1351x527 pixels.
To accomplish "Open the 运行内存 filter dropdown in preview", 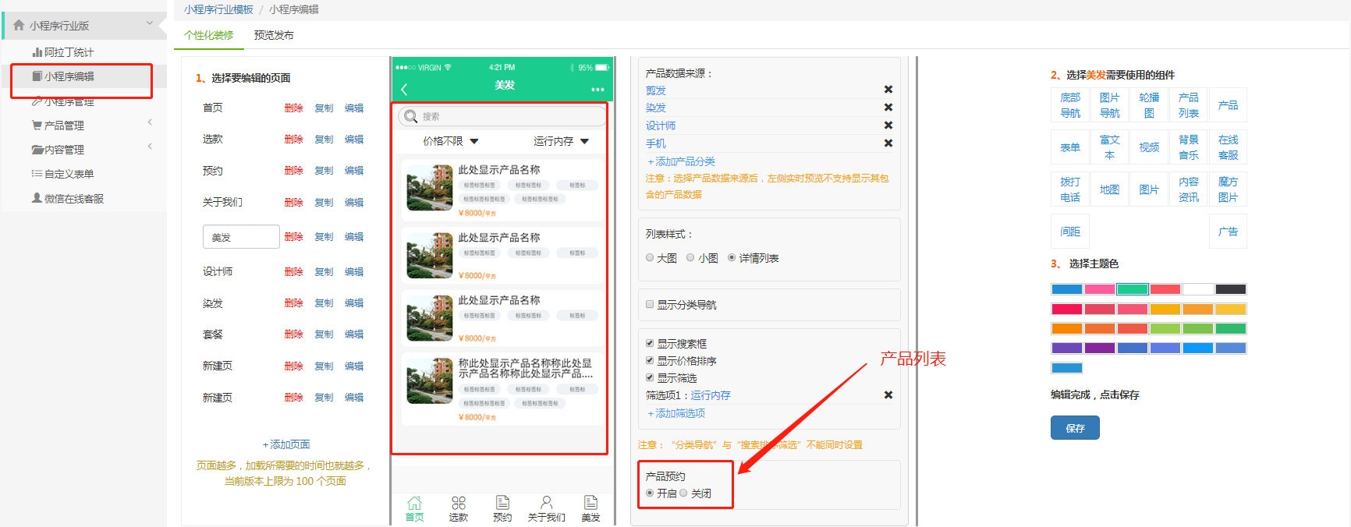I will (x=561, y=141).
